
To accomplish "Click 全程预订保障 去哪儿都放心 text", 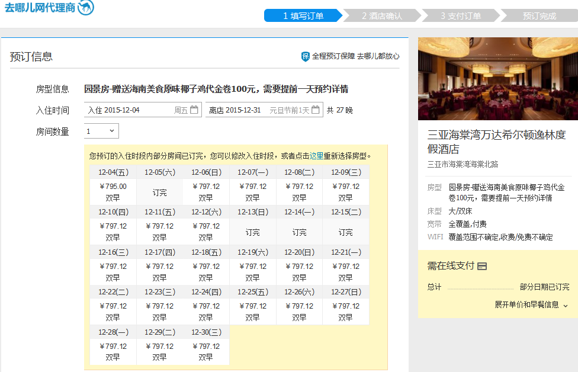I will pos(355,56).
